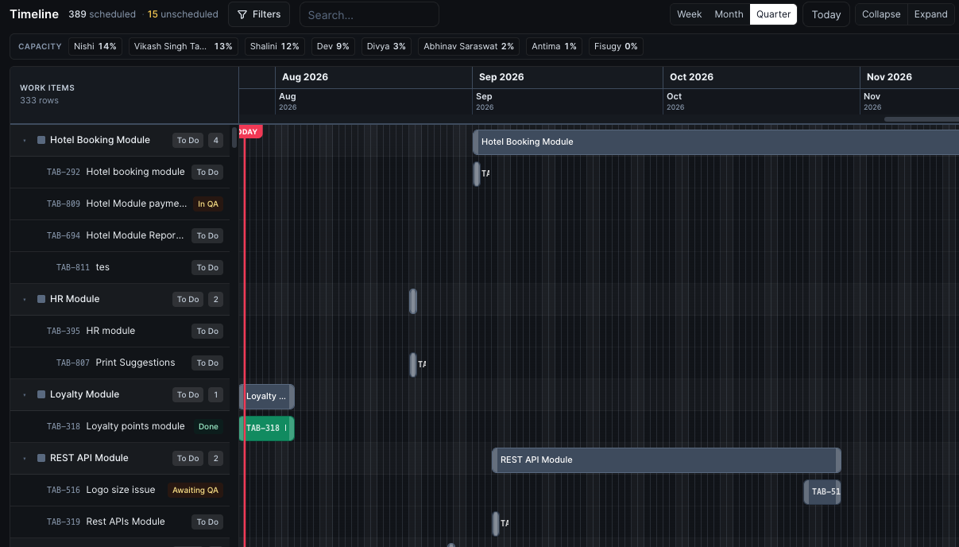Click the Oct 2026 month header
Viewport: 959px width, 547px height.
[691, 77]
